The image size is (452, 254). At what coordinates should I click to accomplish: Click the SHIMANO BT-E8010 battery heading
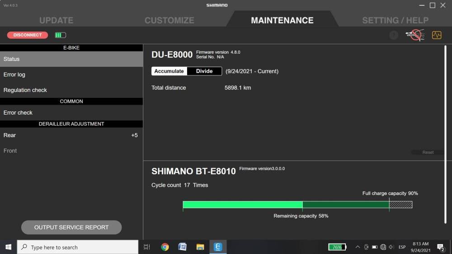(194, 171)
